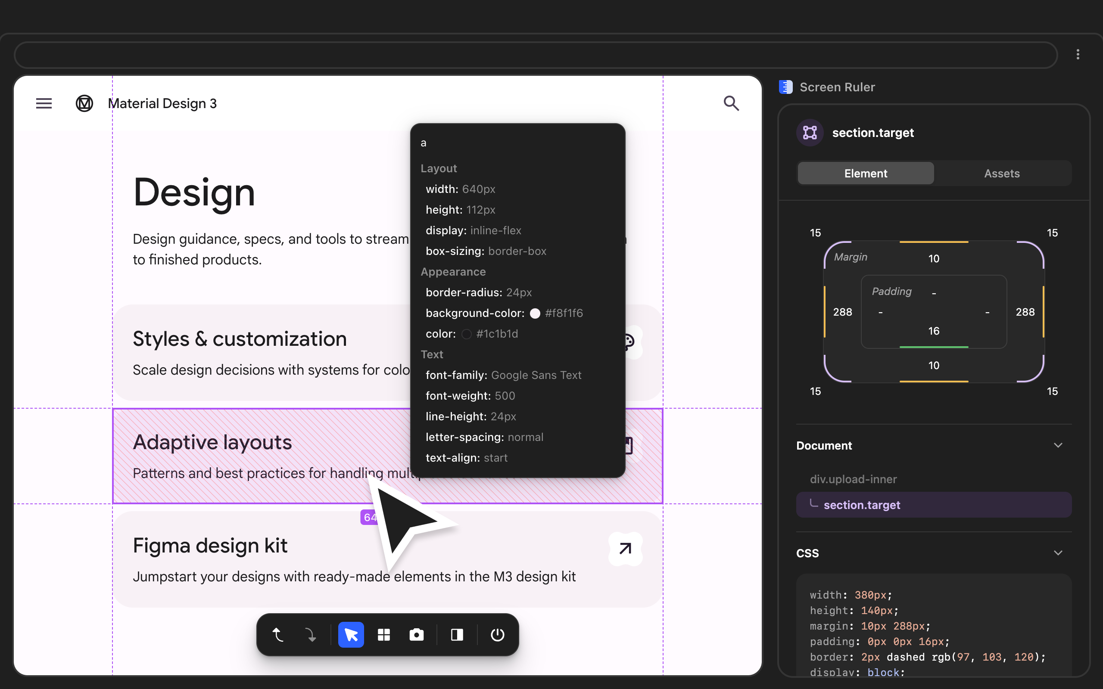Click the redo arrow in bottom toolbar
The height and width of the screenshot is (689, 1103).
click(x=311, y=634)
